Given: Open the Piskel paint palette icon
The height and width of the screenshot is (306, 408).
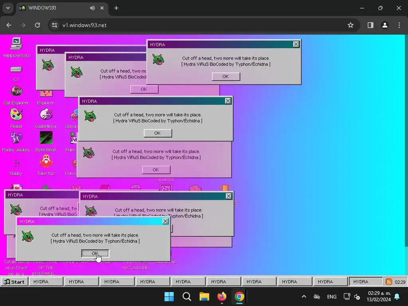Looking at the screenshot, I should point(16,115).
